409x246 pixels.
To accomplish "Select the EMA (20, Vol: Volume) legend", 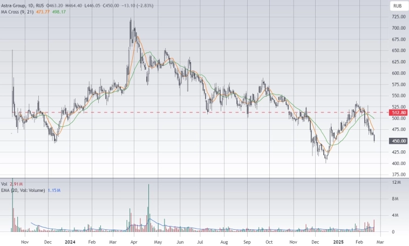I will [x=23, y=190].
